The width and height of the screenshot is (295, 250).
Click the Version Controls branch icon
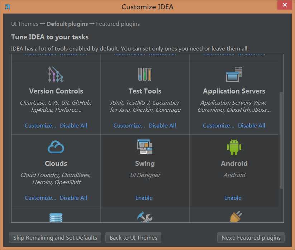pyautogui.click(x=56, y=74)
